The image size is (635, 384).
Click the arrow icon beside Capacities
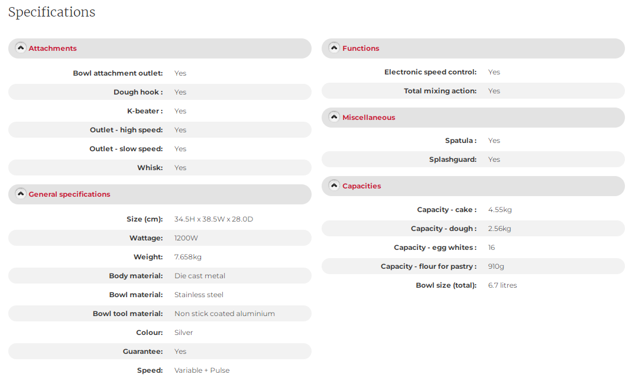[334, 186]
